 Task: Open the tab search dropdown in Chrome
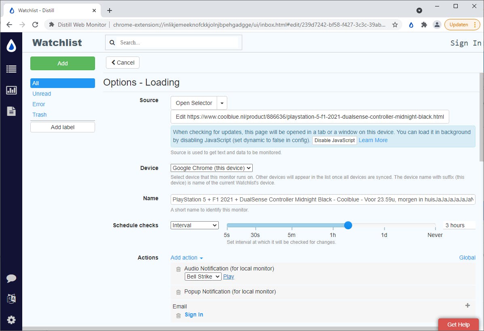(x=419, y=10)
